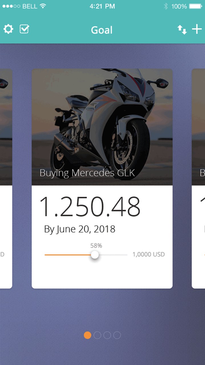Tap the checklist icon in header
205x365 pixels.
point(24,29)
